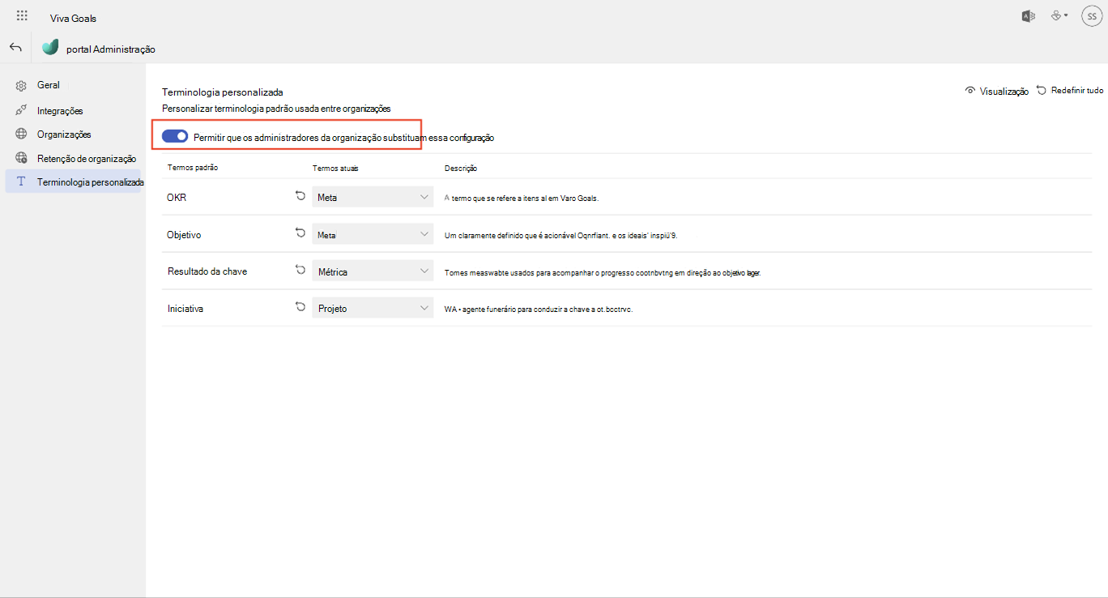
Task: Click the Resultado da chave term cell
Action: (207, 271)
